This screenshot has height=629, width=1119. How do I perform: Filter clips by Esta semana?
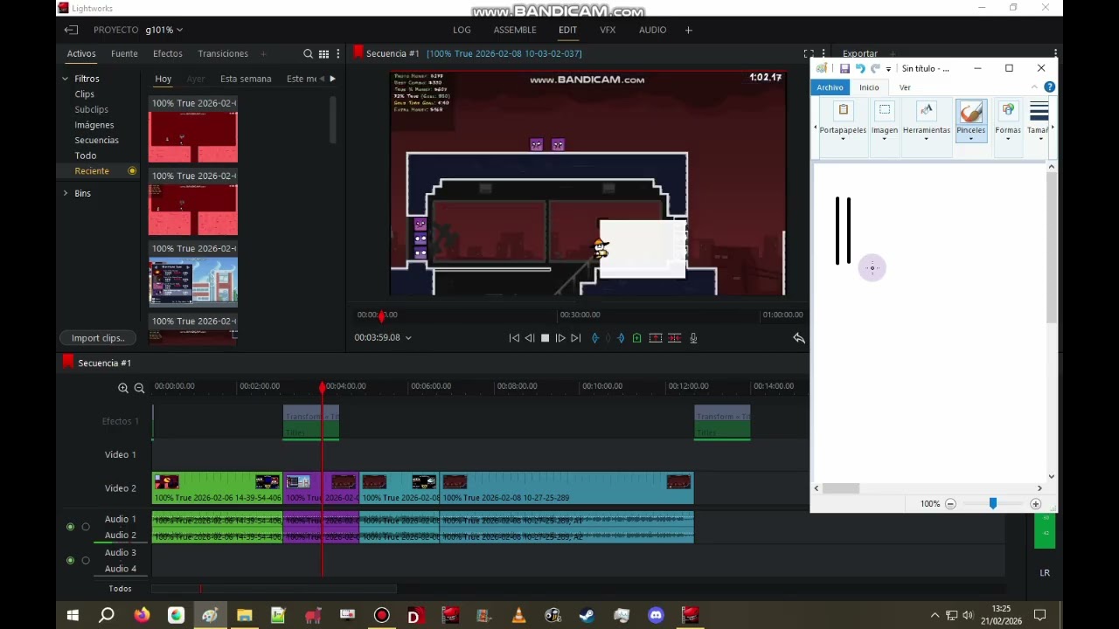click(246, 79)
